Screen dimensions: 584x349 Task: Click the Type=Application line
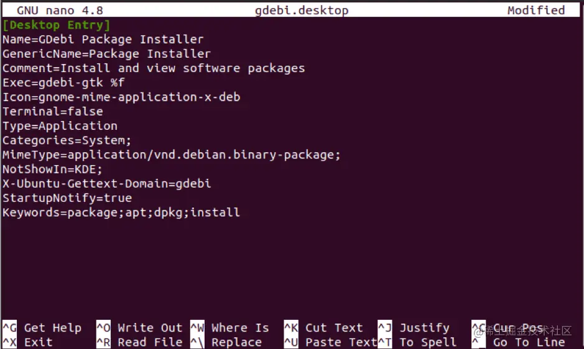[60, 126]
